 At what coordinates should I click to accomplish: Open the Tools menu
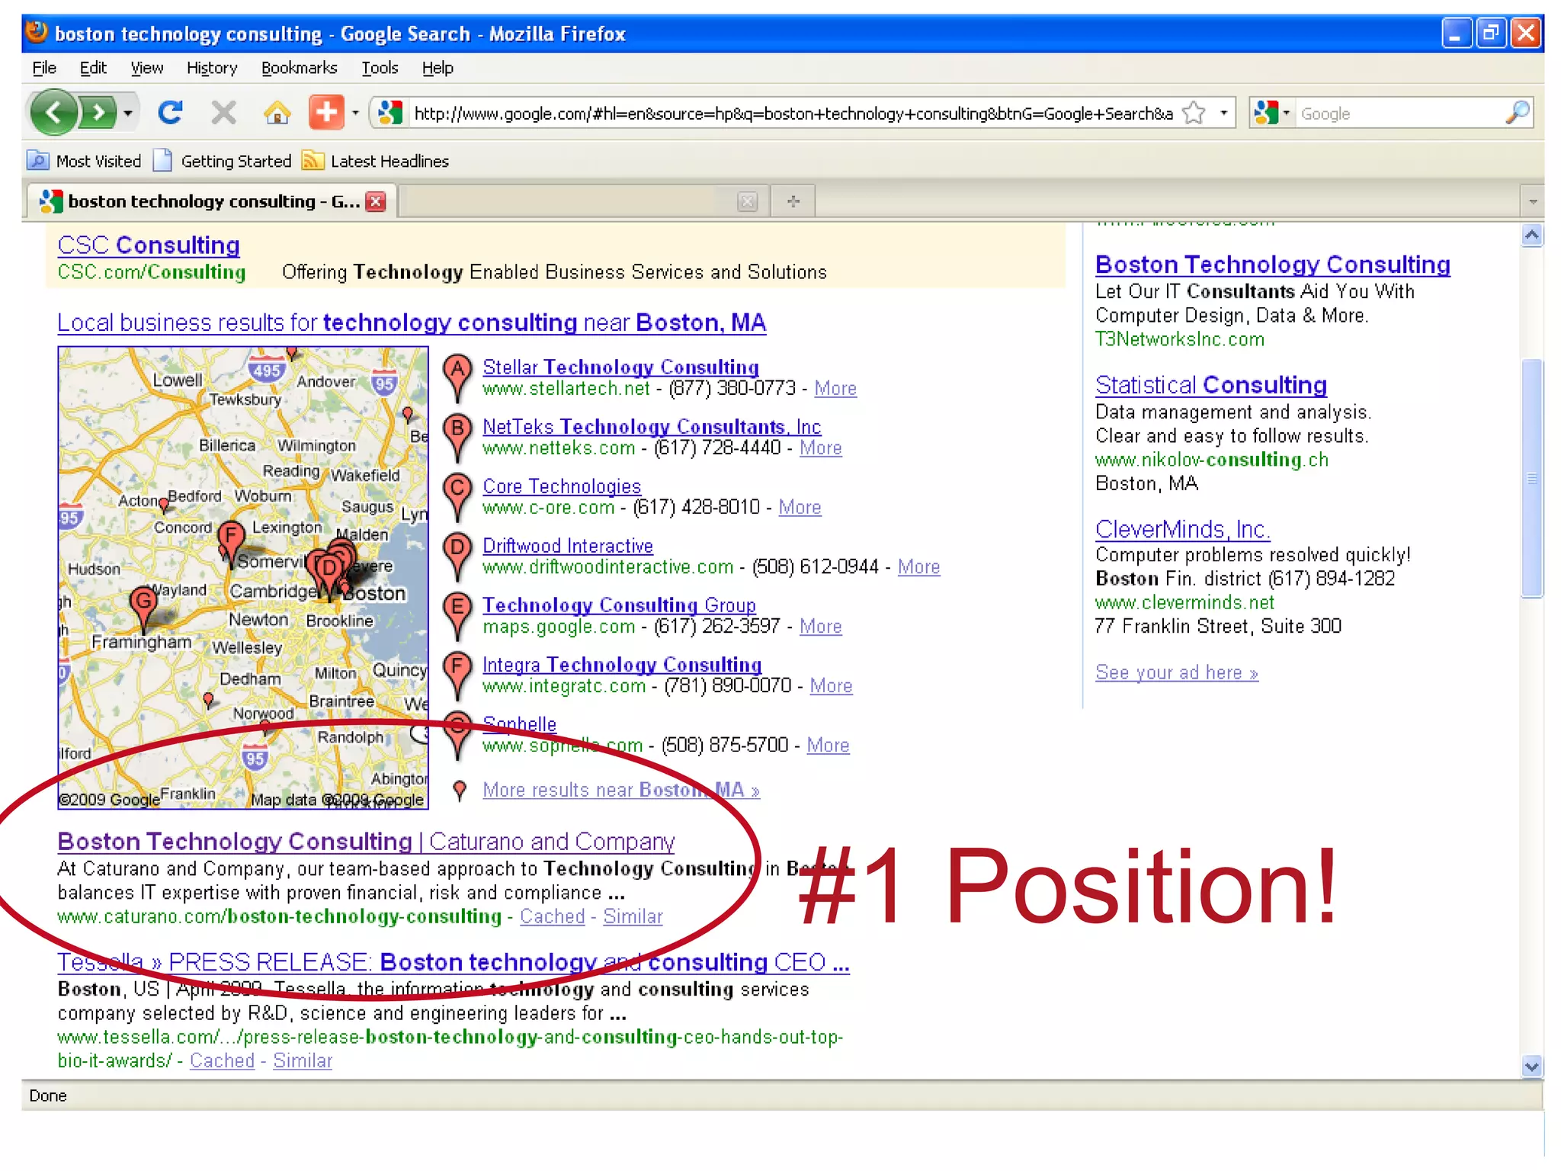click(380, 68)
